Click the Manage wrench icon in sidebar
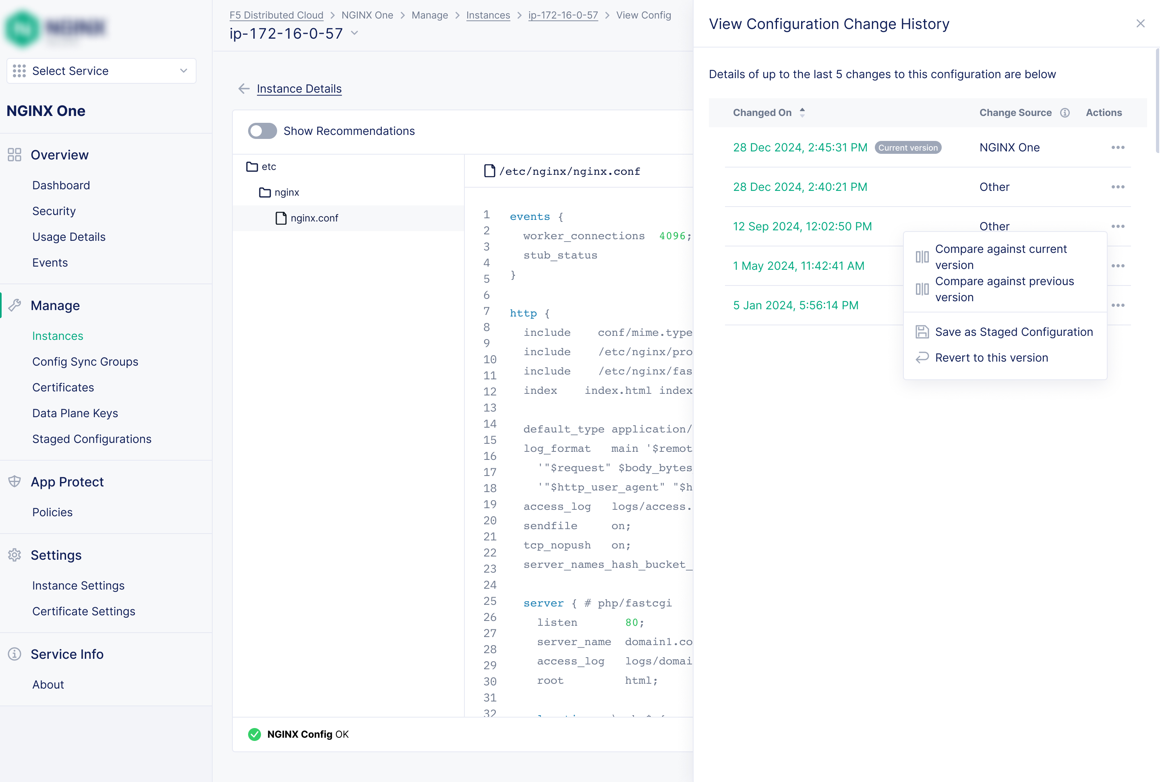Screen dimensions: 1160x782 [x=14, y=305]
